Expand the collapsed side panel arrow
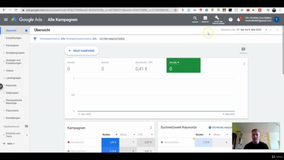Image resolution: width=284 pixels, height=160 pixels. (1, 86)
